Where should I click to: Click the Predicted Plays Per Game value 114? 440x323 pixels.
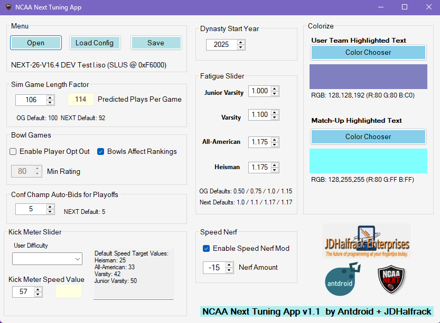[80, 100]
